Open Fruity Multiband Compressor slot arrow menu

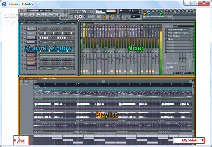(x=166, y=33)
